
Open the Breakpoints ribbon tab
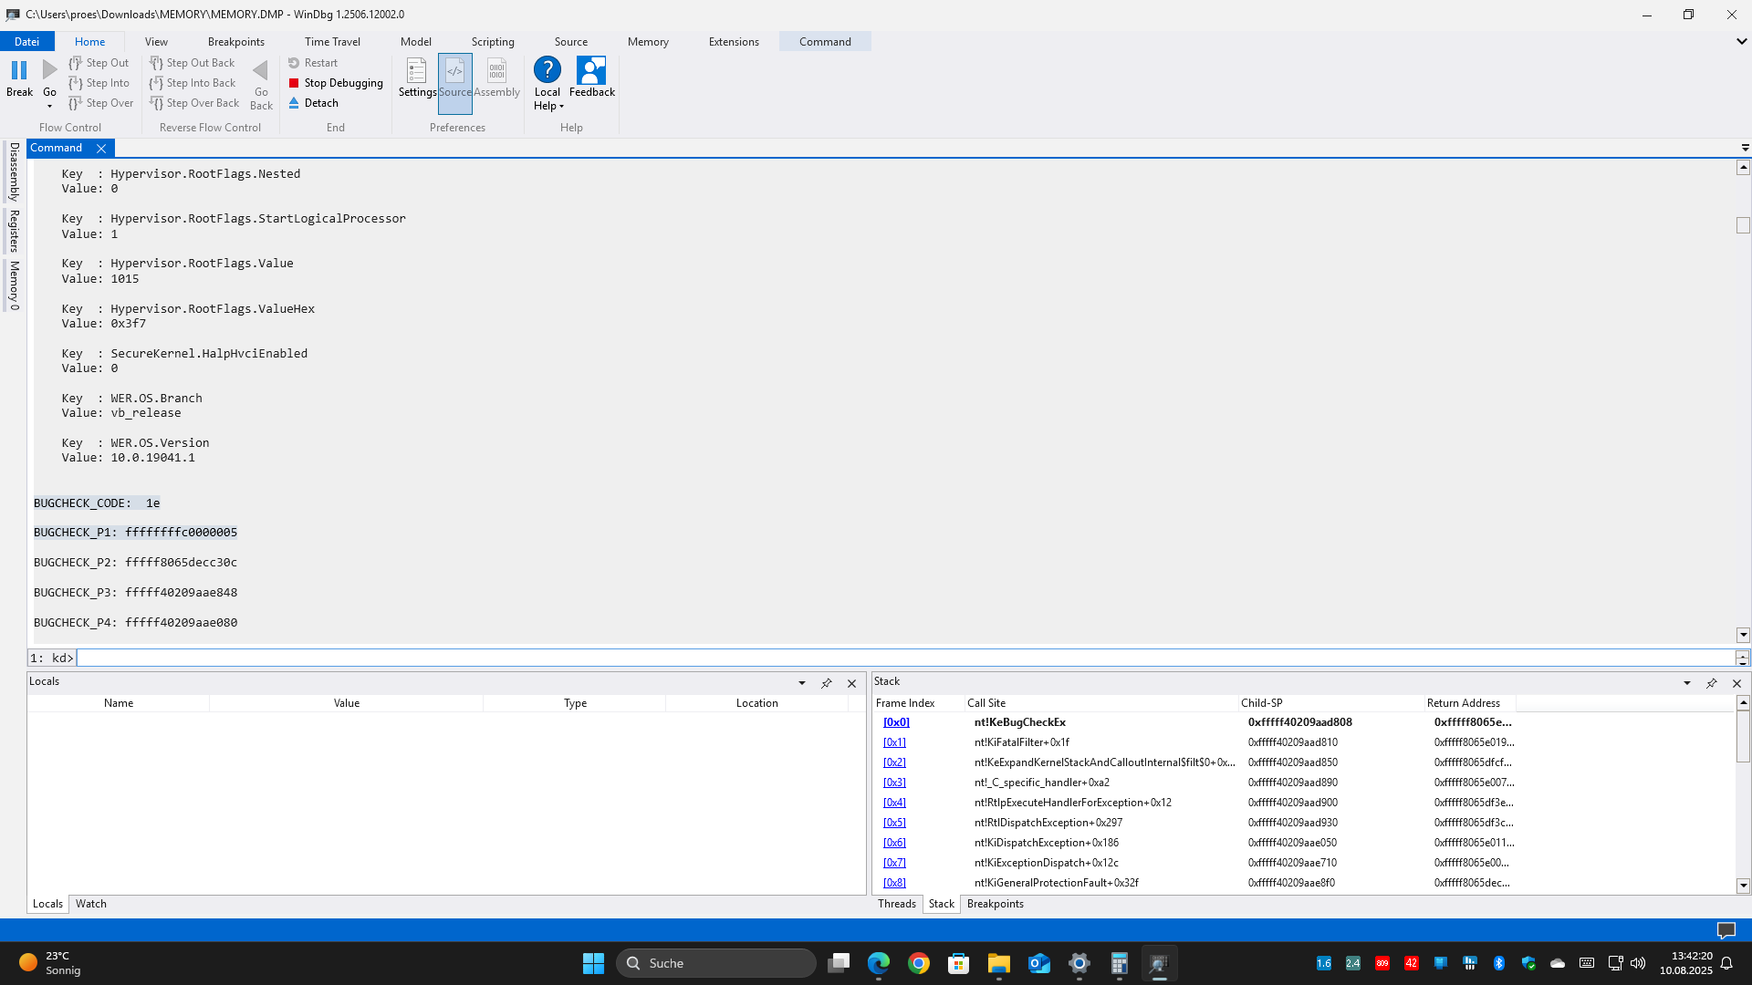coord(236,41)
